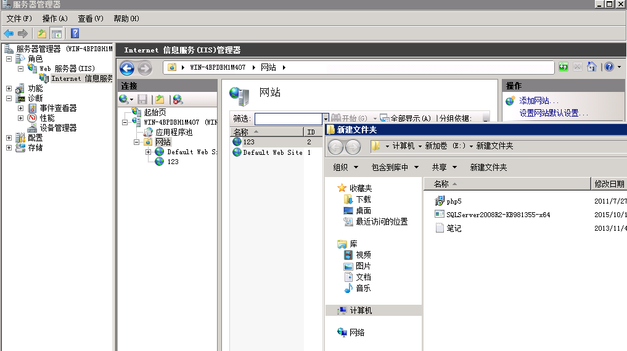627x351 pixels.
Task: Select the SQLServer2008R2-KB981355-x64 file icon
Action: (x=440, y=214)
